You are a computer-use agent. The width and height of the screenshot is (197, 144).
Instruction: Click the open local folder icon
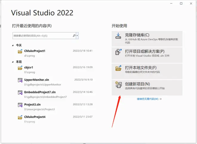118,68
